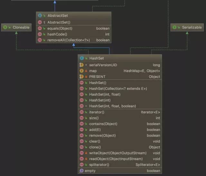The height and width of the screenshot is (176, 206).
Task: Click method icon beside removeAll(Collection<?>)
Action: 40,40
